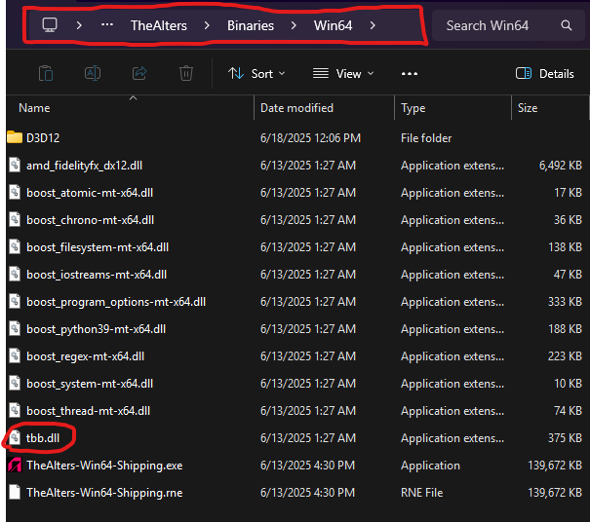The width and height of the screenshot is (590, 522).
Task: Expand the hidden path ellipsis in breadcrumb
Action: point(107,24)
